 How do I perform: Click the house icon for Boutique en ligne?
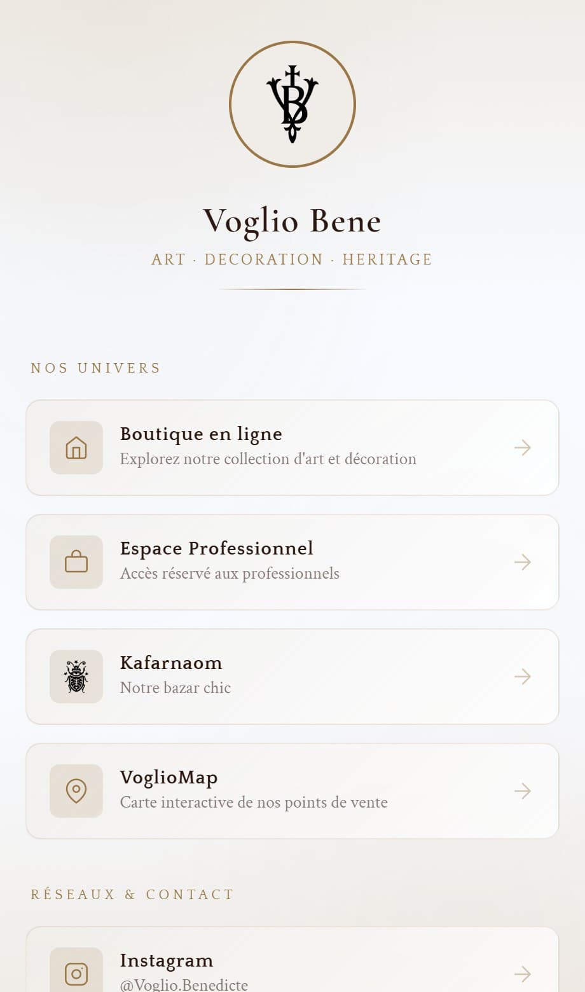point(76,448)
